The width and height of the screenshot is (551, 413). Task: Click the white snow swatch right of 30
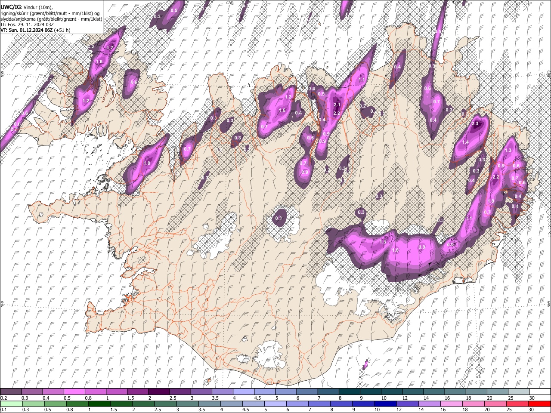(x=540, y=392)
